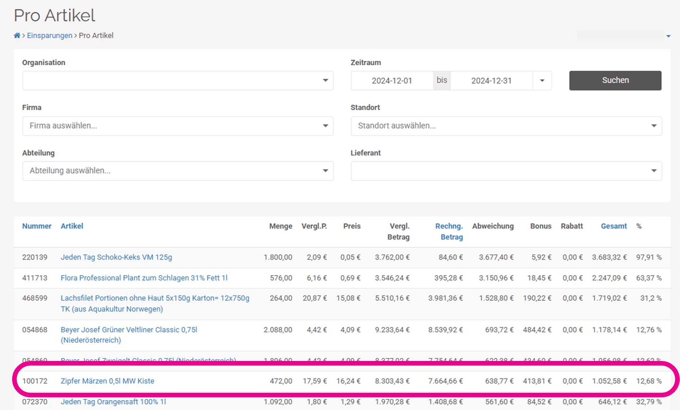Click Abweichung value 3.677,40 €

click(496, 257)
